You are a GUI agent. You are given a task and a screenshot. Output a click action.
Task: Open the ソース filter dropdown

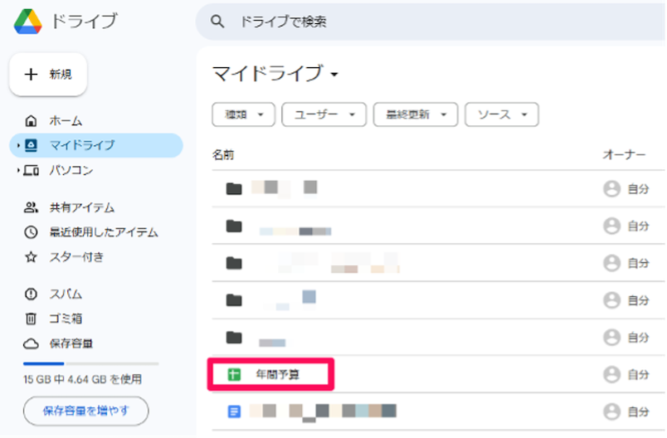click(x=501, y=115)
